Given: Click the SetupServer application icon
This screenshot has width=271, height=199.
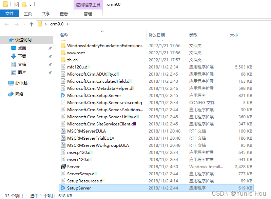Looking at the screenshot, I should pyautogui.click(x=63, y=188).
